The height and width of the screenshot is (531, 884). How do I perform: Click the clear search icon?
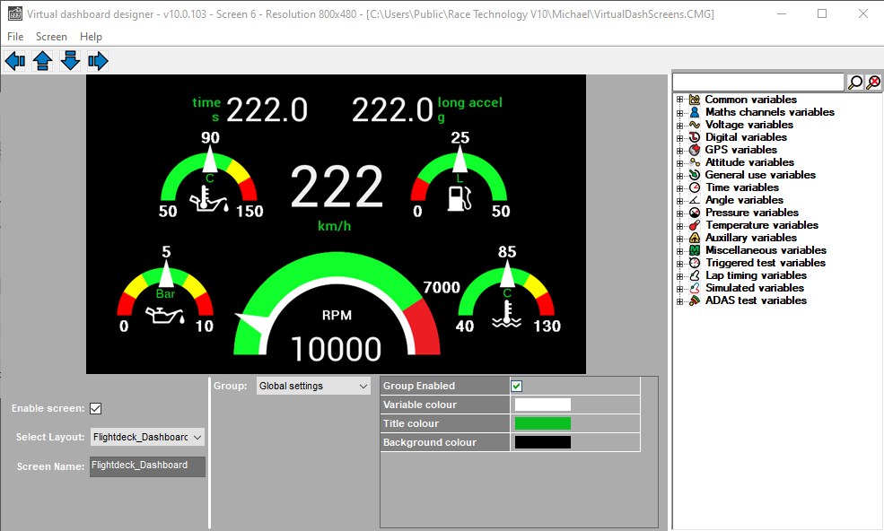873,83
